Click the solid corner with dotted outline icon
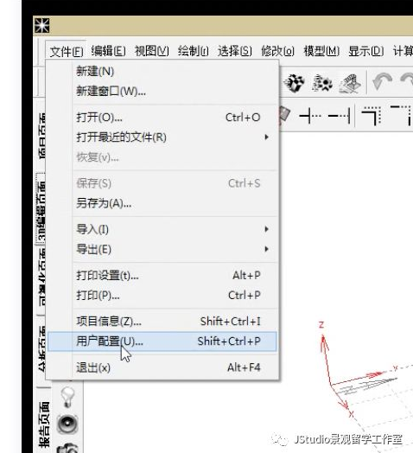 (372, 116)
